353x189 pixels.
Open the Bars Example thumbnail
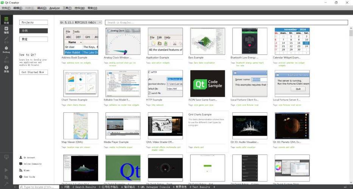(x=208, y=41)
